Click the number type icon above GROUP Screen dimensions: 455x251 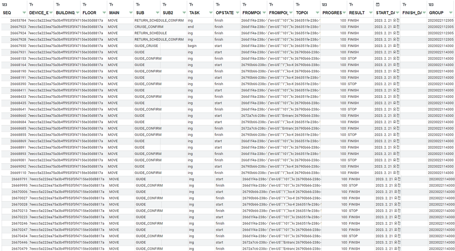tap(431, 5)
